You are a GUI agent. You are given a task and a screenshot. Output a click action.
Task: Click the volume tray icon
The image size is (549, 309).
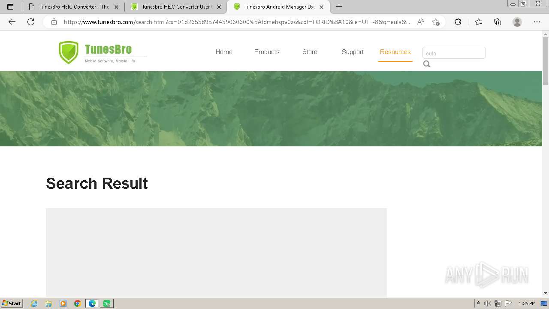point(488,303)
